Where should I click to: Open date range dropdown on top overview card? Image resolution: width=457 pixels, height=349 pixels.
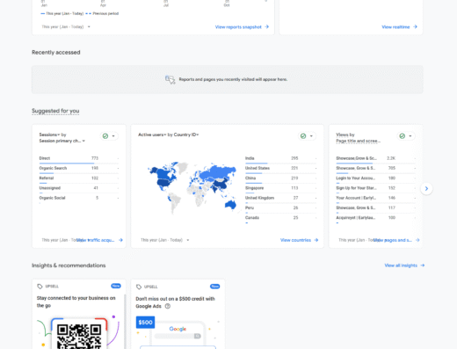point(66,27)
